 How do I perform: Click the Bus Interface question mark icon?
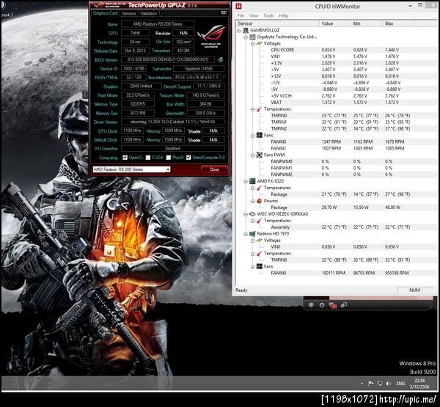coord(224,77)
